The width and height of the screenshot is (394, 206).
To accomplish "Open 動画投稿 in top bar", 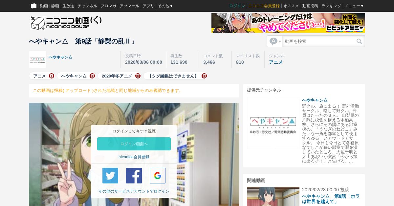I will [310, 6].
